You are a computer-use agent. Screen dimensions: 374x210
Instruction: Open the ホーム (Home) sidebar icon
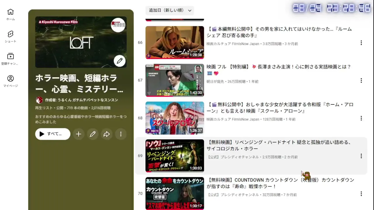[11, 14]
